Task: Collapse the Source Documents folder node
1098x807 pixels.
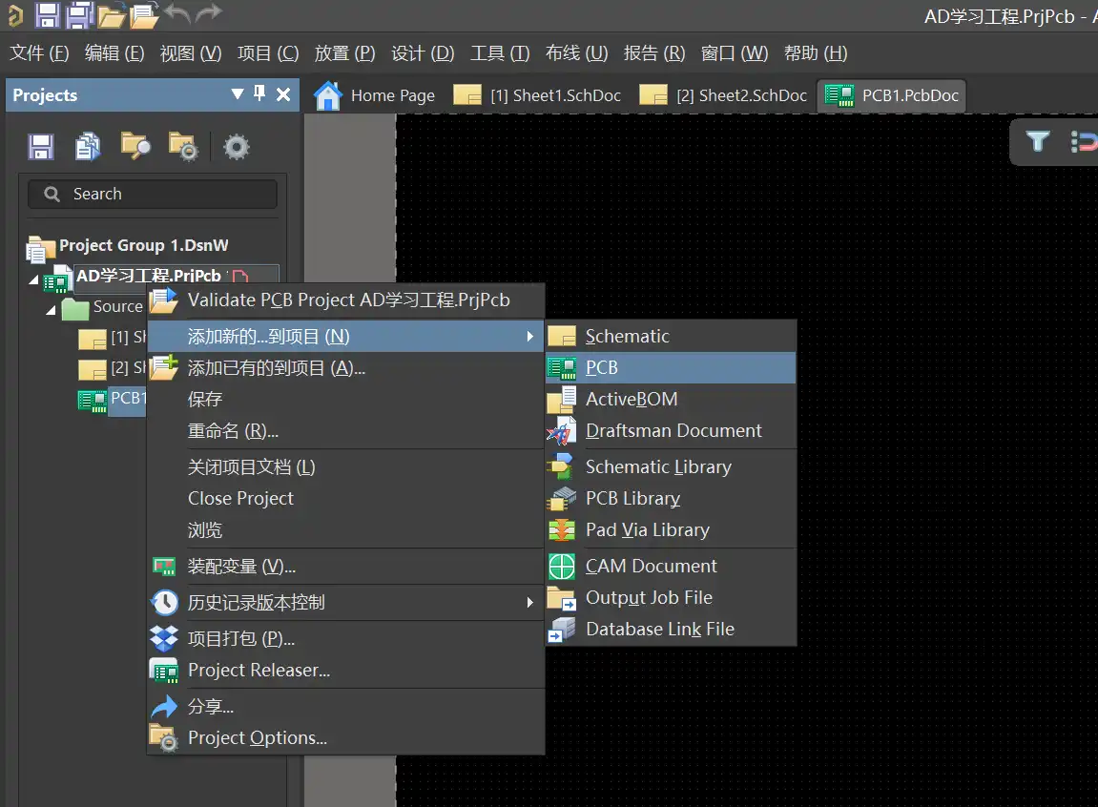Action: [x=51, y=310]
